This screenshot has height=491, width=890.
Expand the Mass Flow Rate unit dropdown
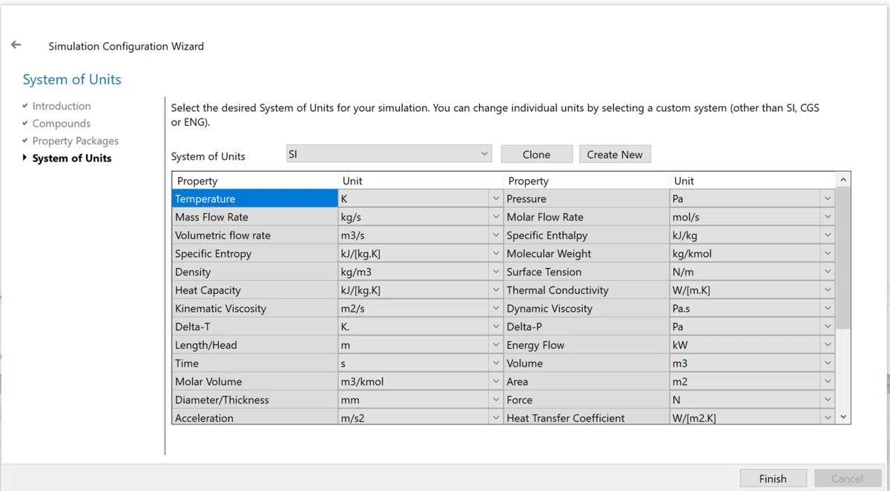point(495,217)
